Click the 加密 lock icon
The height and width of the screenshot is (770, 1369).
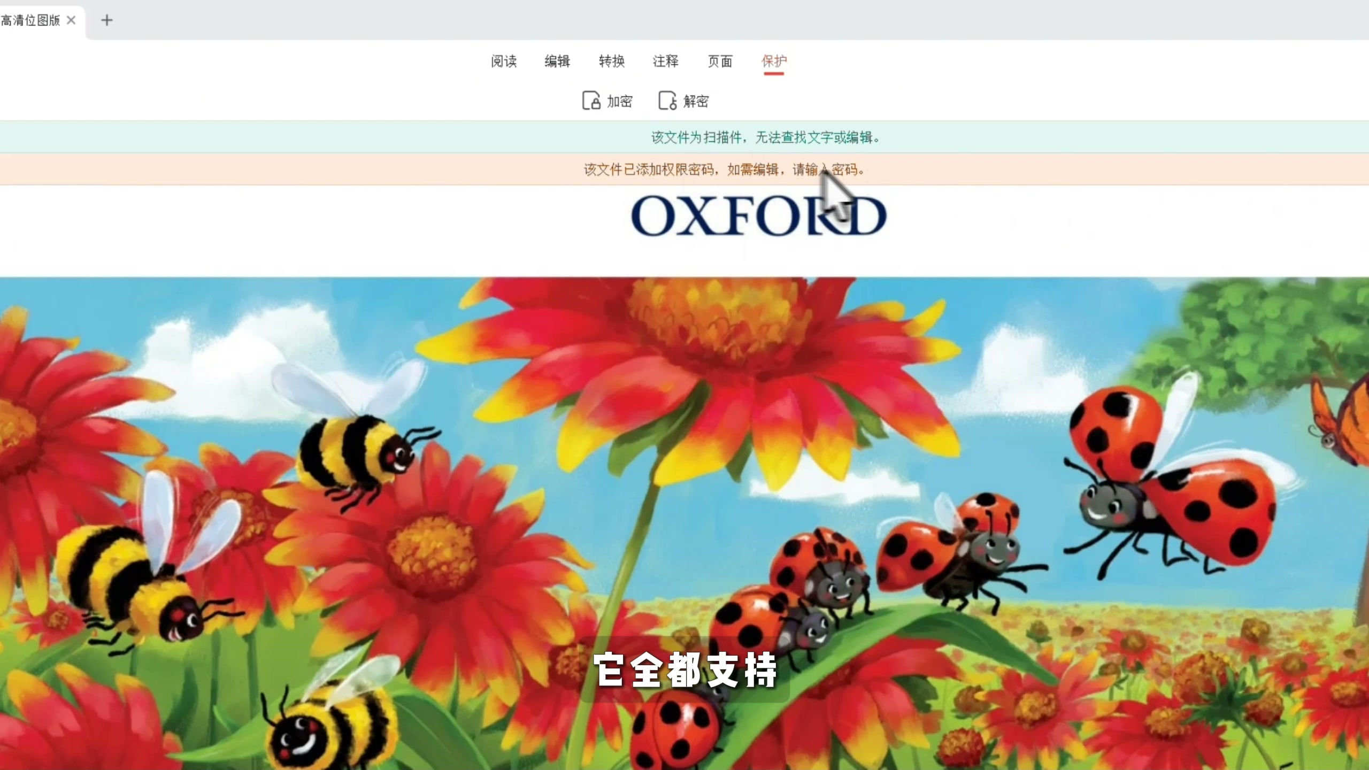[591, 101]
